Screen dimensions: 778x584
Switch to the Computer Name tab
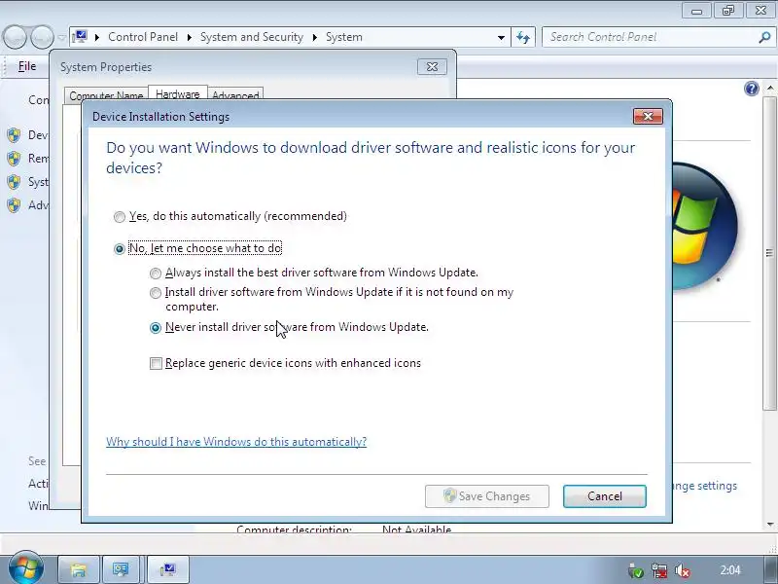106,94
